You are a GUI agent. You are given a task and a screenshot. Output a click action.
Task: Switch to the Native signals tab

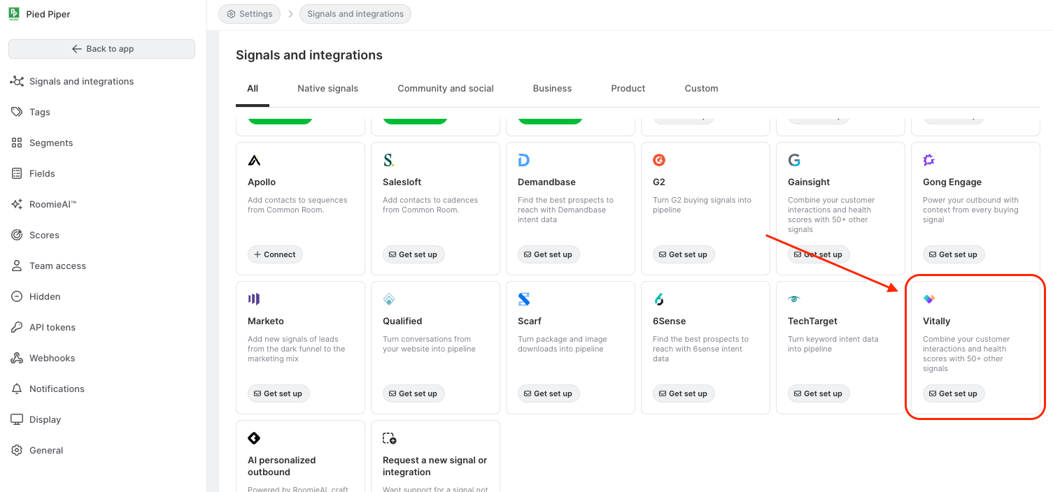327,89
